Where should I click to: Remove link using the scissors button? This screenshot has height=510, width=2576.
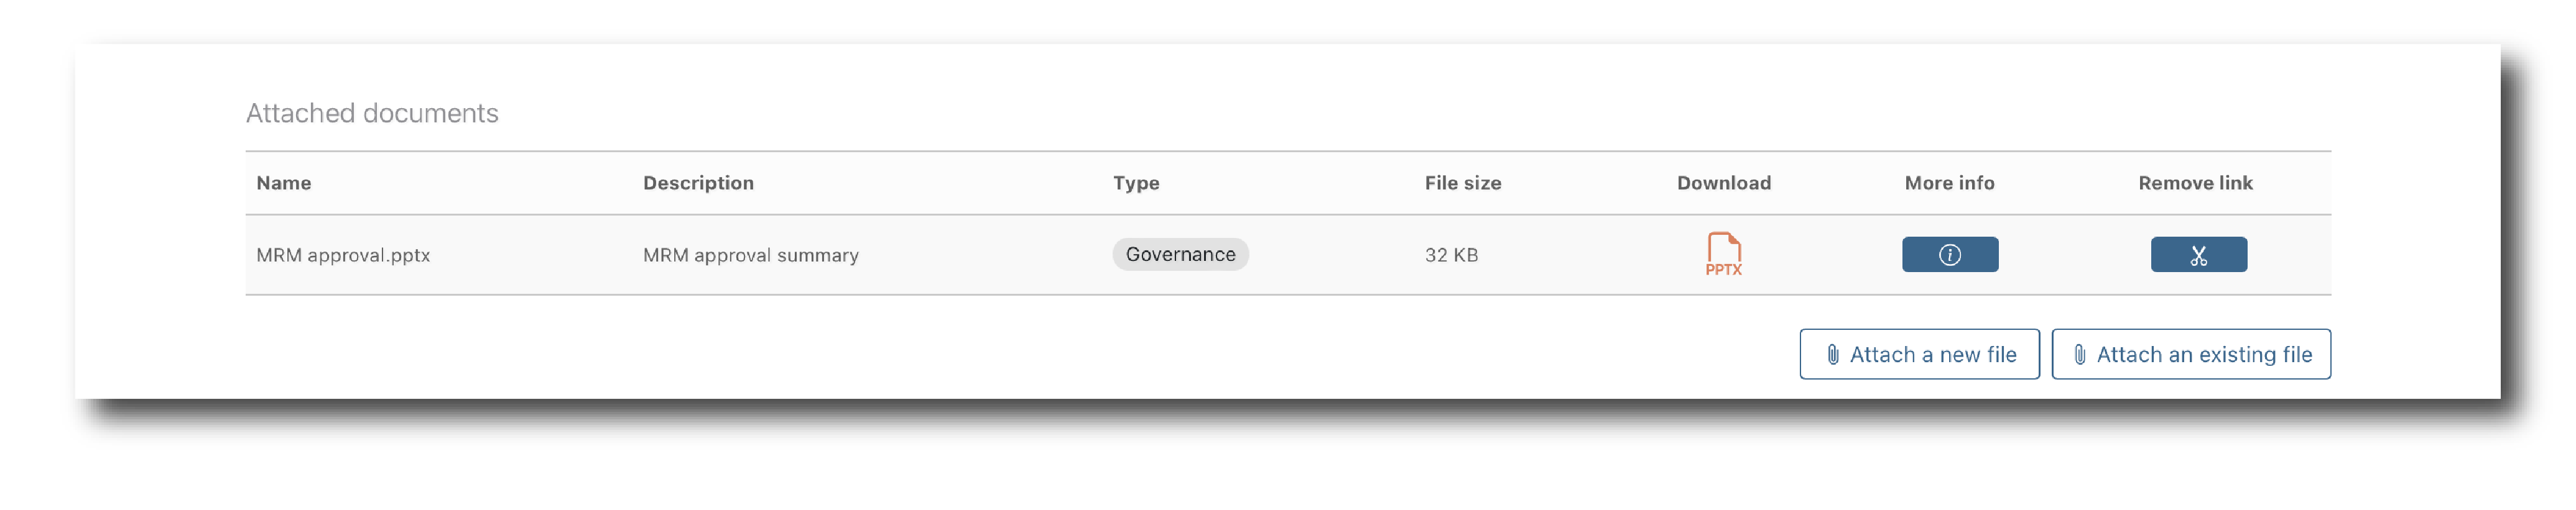point(2198,255)
